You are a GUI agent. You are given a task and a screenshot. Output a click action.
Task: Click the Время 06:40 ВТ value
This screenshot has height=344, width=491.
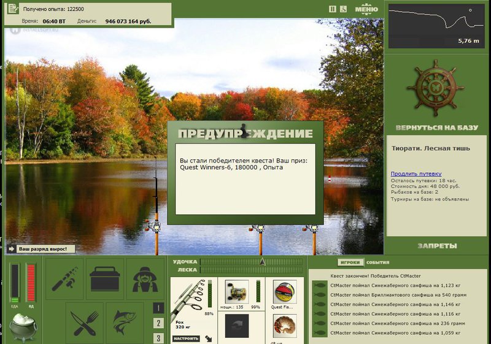(x=54, y=21)
